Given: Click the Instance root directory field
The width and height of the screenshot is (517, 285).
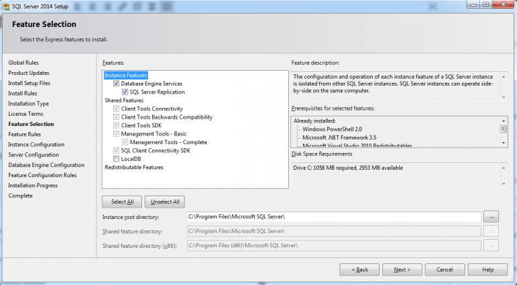Looking at the screenshot, I should click(x=334, y=217).
